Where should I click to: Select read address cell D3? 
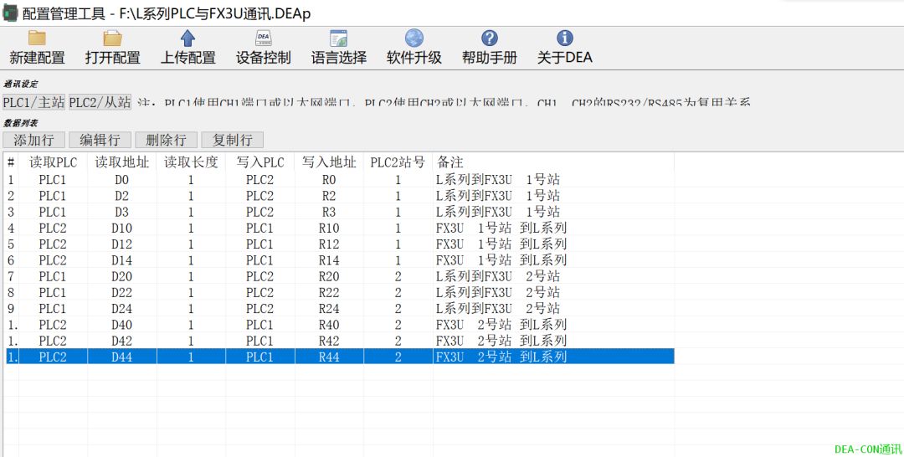click(x=121, y=212)
